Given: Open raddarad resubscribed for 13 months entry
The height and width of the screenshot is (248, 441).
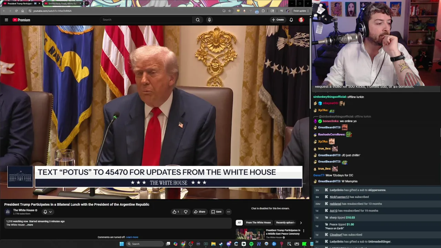Looking at the screenshot, I should 377,204.
